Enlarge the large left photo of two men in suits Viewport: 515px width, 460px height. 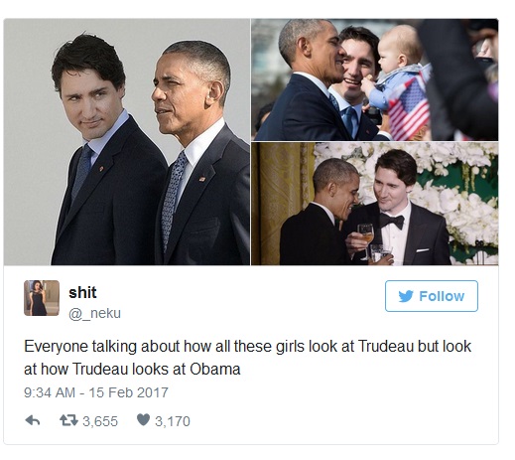point(127,142)
